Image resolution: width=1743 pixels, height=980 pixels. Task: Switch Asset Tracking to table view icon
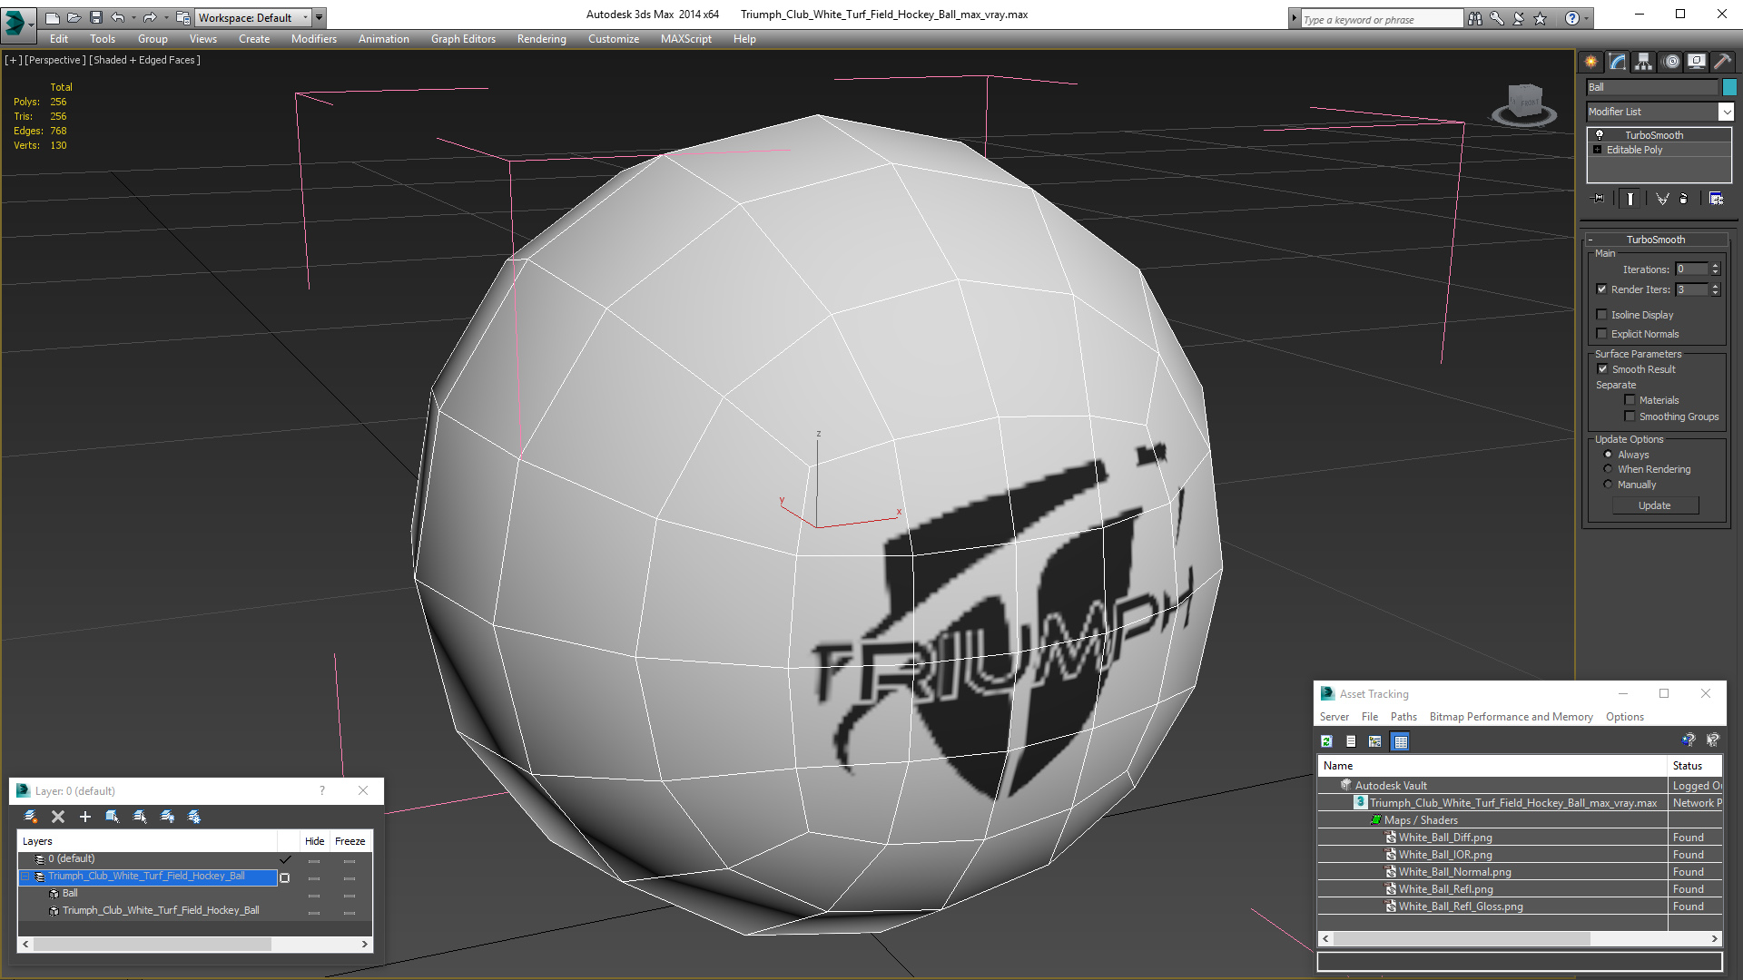1400,741
